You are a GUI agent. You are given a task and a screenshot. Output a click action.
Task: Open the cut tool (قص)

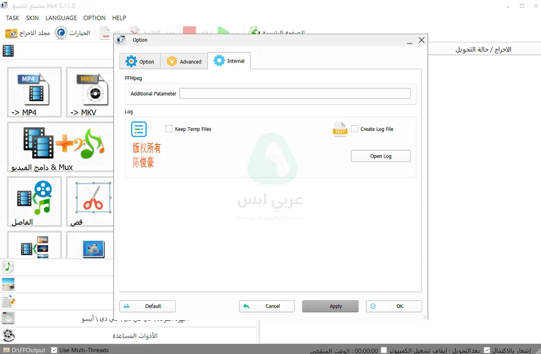click(x=90, y=201)
